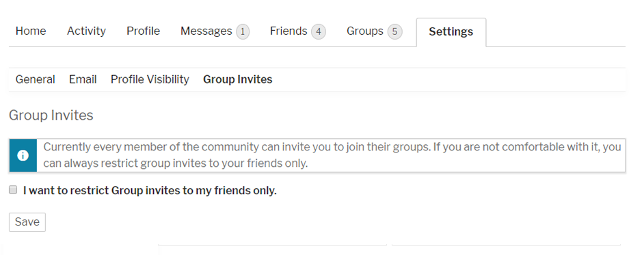Open General settings sub-tab
The width and height of the screenshot is (631, 255).
pos(36,79)
